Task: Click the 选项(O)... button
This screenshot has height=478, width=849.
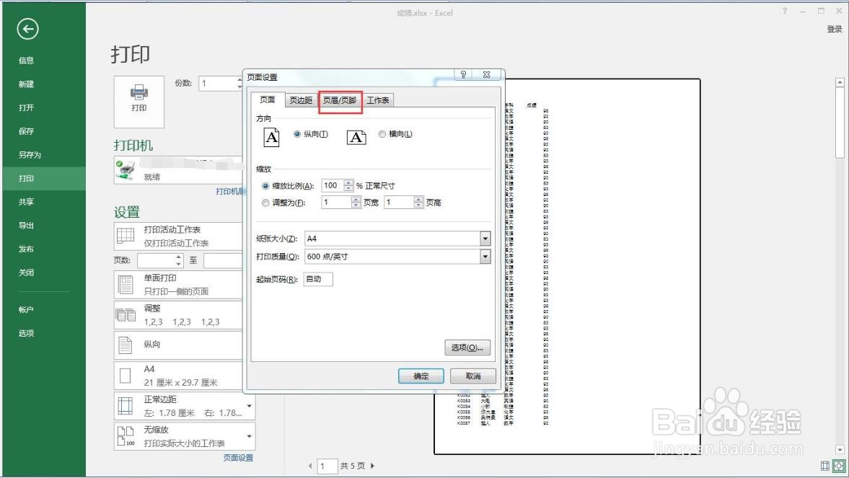Action: click(x=467, y=348)
